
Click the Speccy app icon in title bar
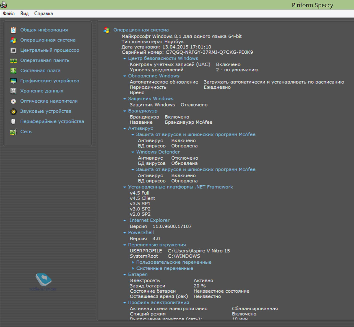pos(4,5)
